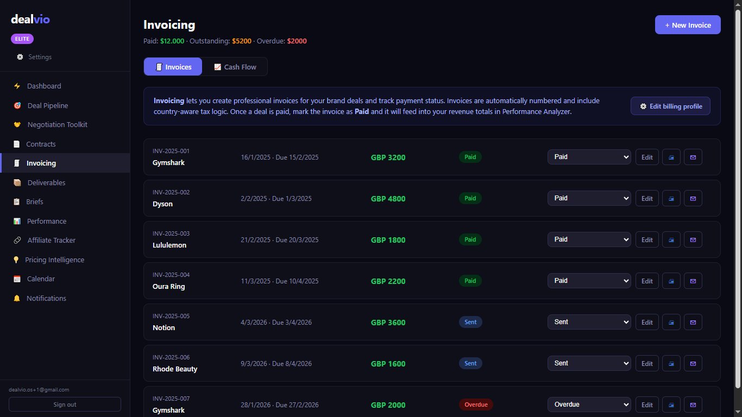This screenshot has width=742, height=417.
Task: Open Contracts in the sidebar menu
Action: click(41, 144)
